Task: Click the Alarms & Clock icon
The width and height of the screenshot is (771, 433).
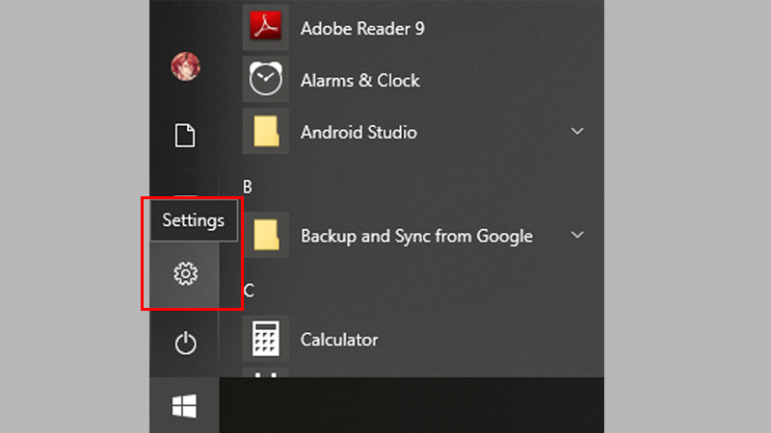Action: (266, 79)
